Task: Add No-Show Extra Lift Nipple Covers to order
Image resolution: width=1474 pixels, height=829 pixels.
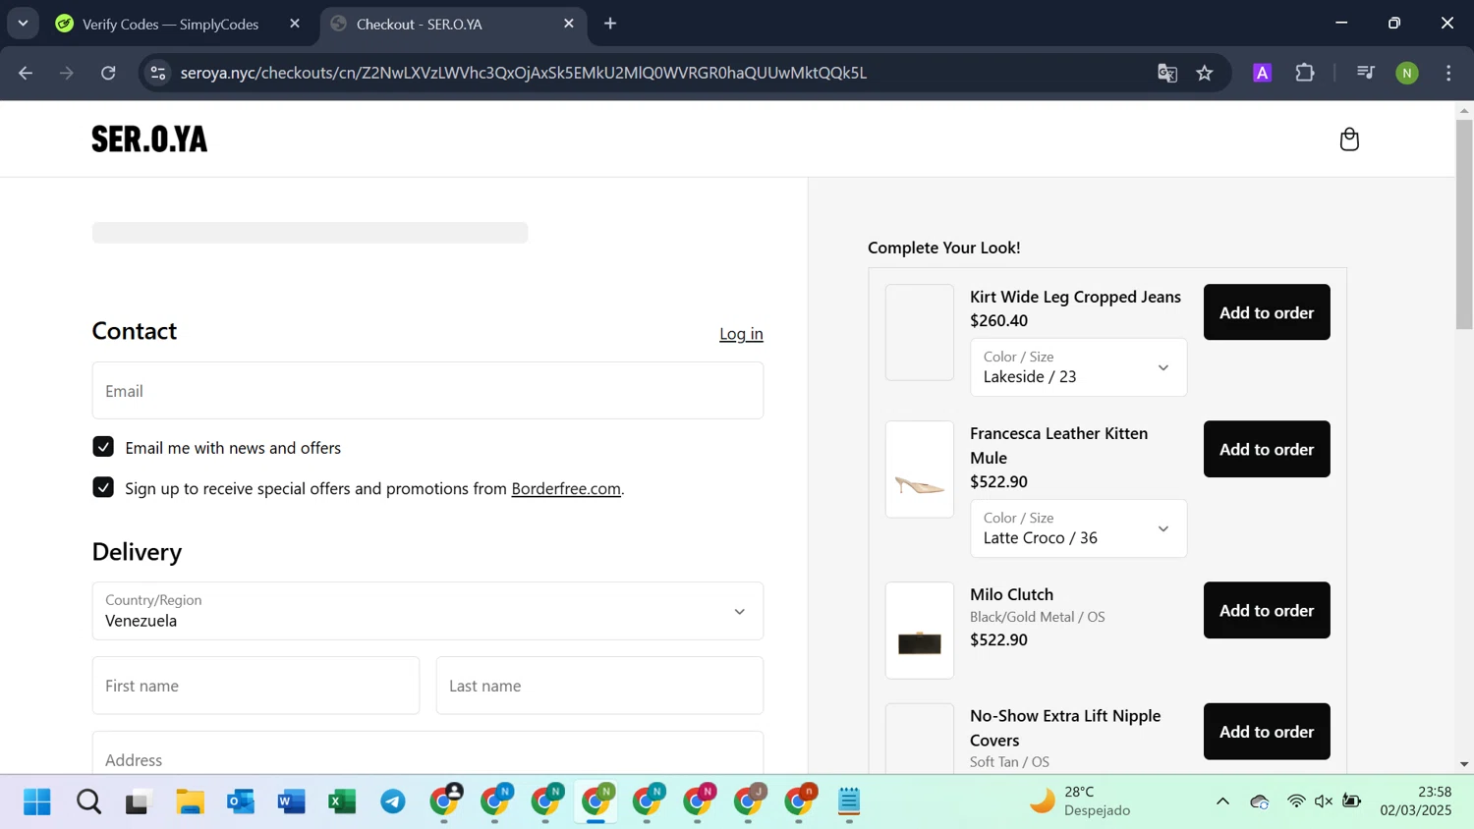Action: point(1267,731)
